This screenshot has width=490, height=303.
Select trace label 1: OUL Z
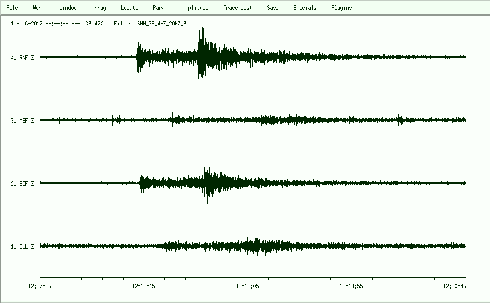point(22,247)
